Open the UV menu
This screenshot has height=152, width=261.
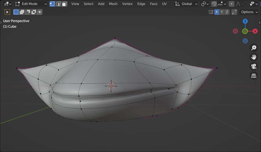[x=164, y=4]
